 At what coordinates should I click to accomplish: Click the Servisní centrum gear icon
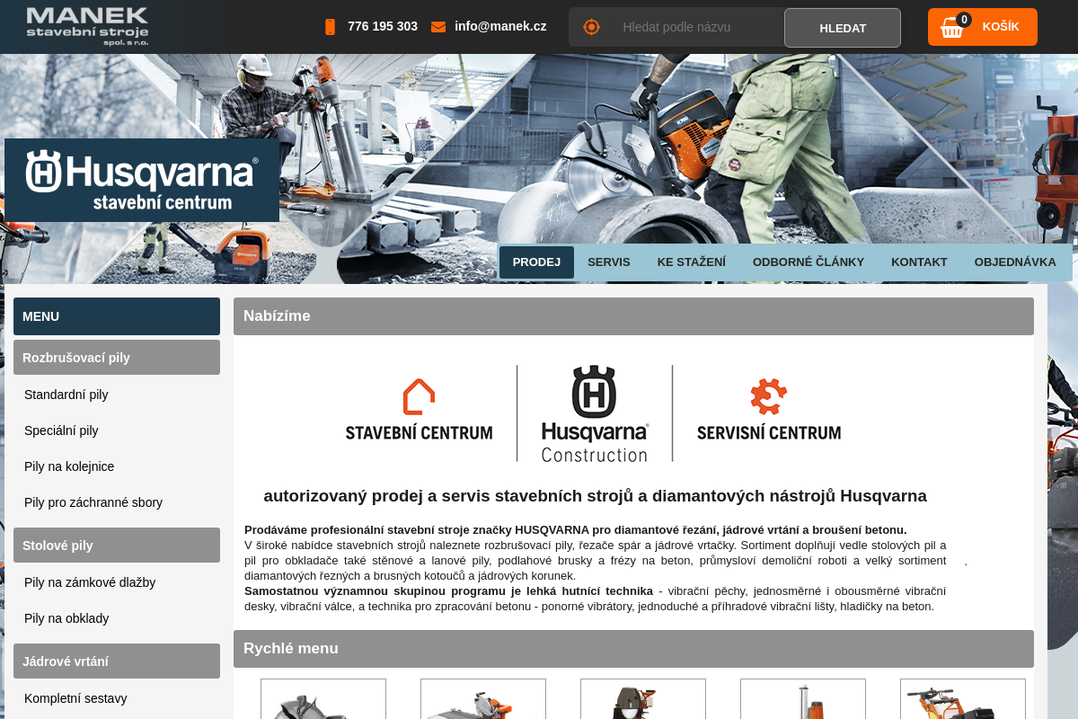(x=768, y=396)
